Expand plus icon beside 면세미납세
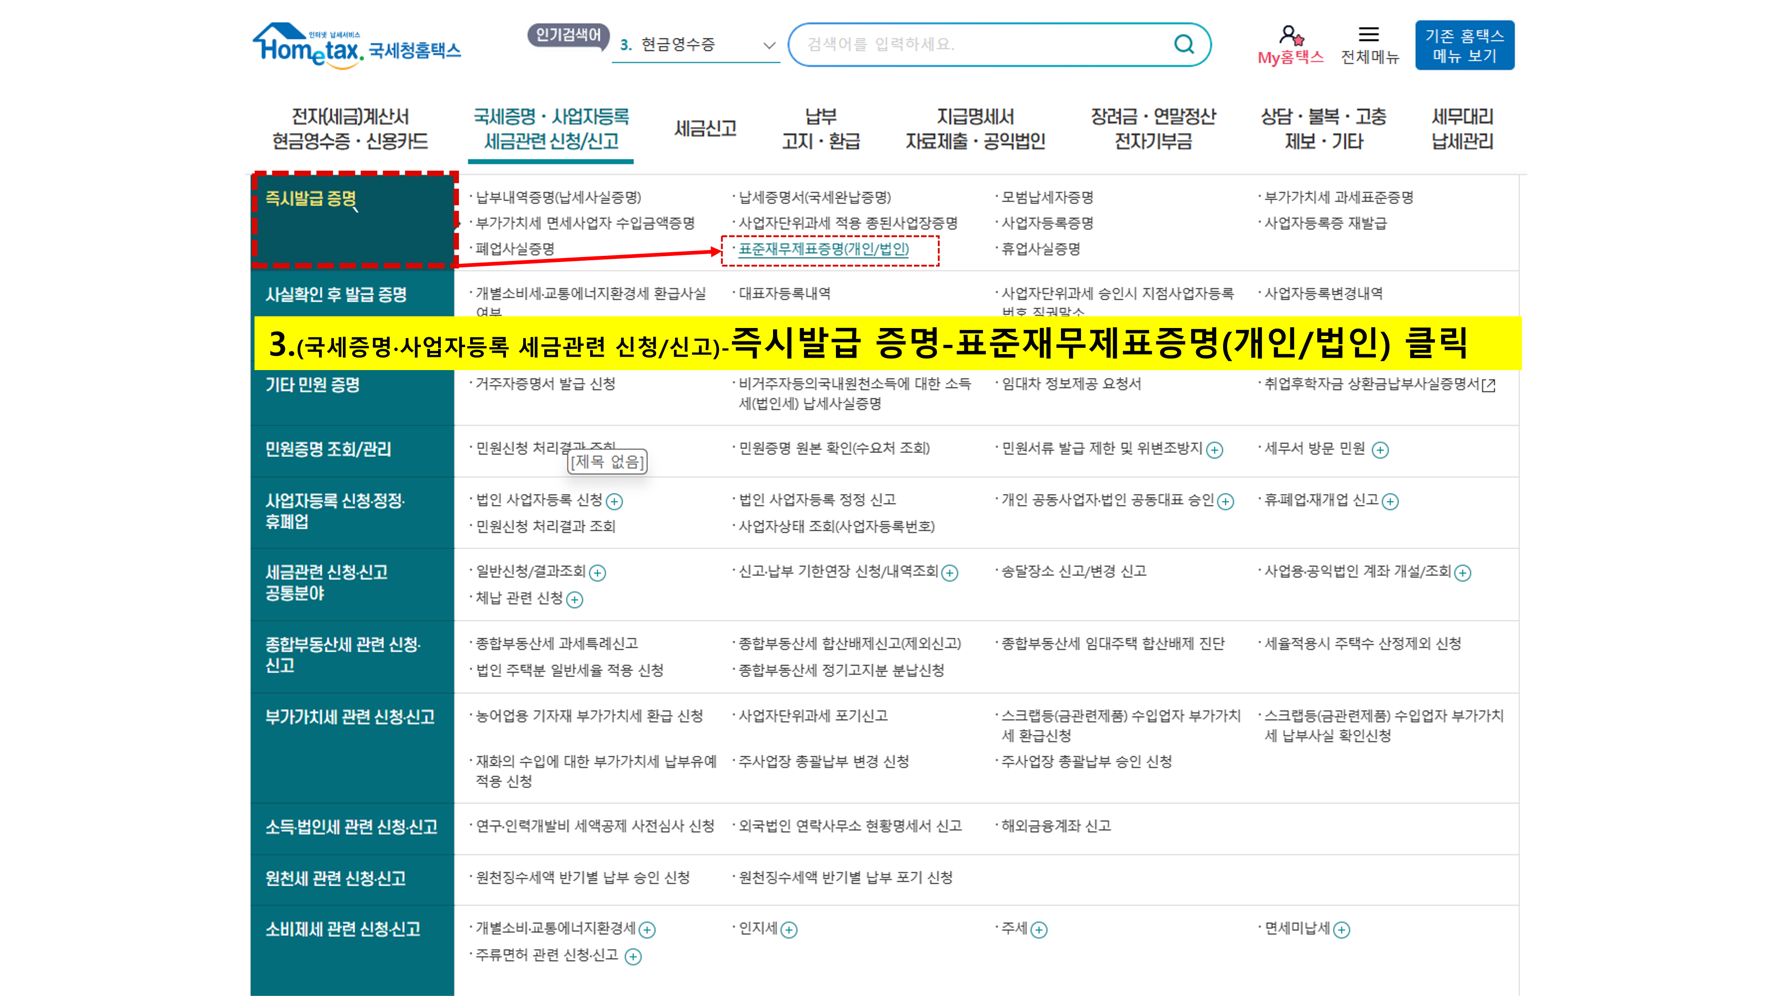This screenshot has width=1772, height=996. 1341,930
